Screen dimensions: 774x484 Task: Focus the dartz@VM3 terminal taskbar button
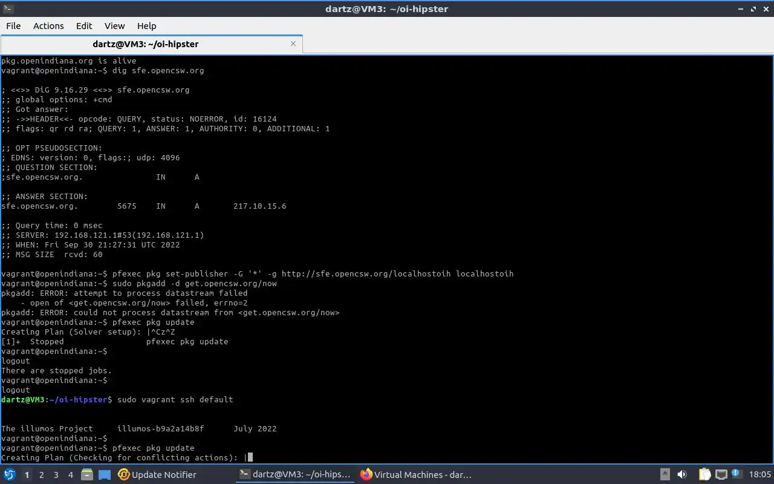[x=294, y=475]
